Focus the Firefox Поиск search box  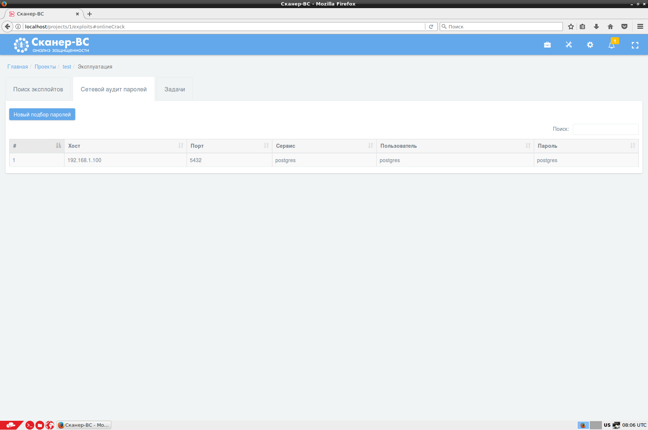[x=501, y=27]
